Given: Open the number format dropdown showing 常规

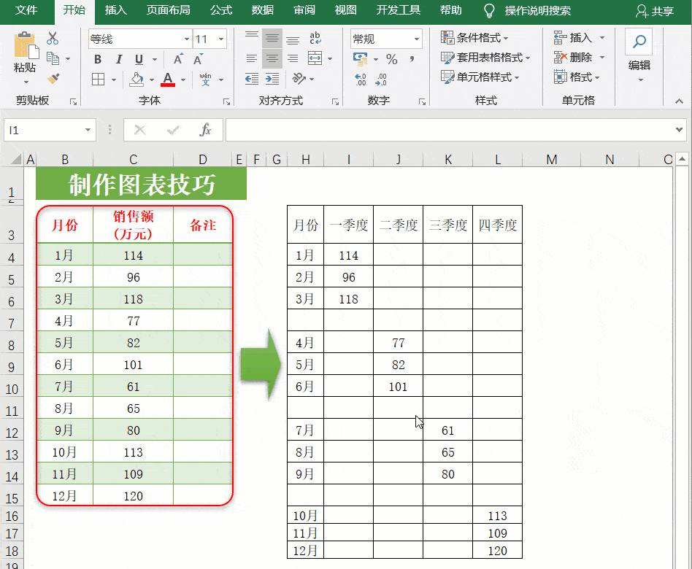Looking at the screenshot, I should click(385, 38).
